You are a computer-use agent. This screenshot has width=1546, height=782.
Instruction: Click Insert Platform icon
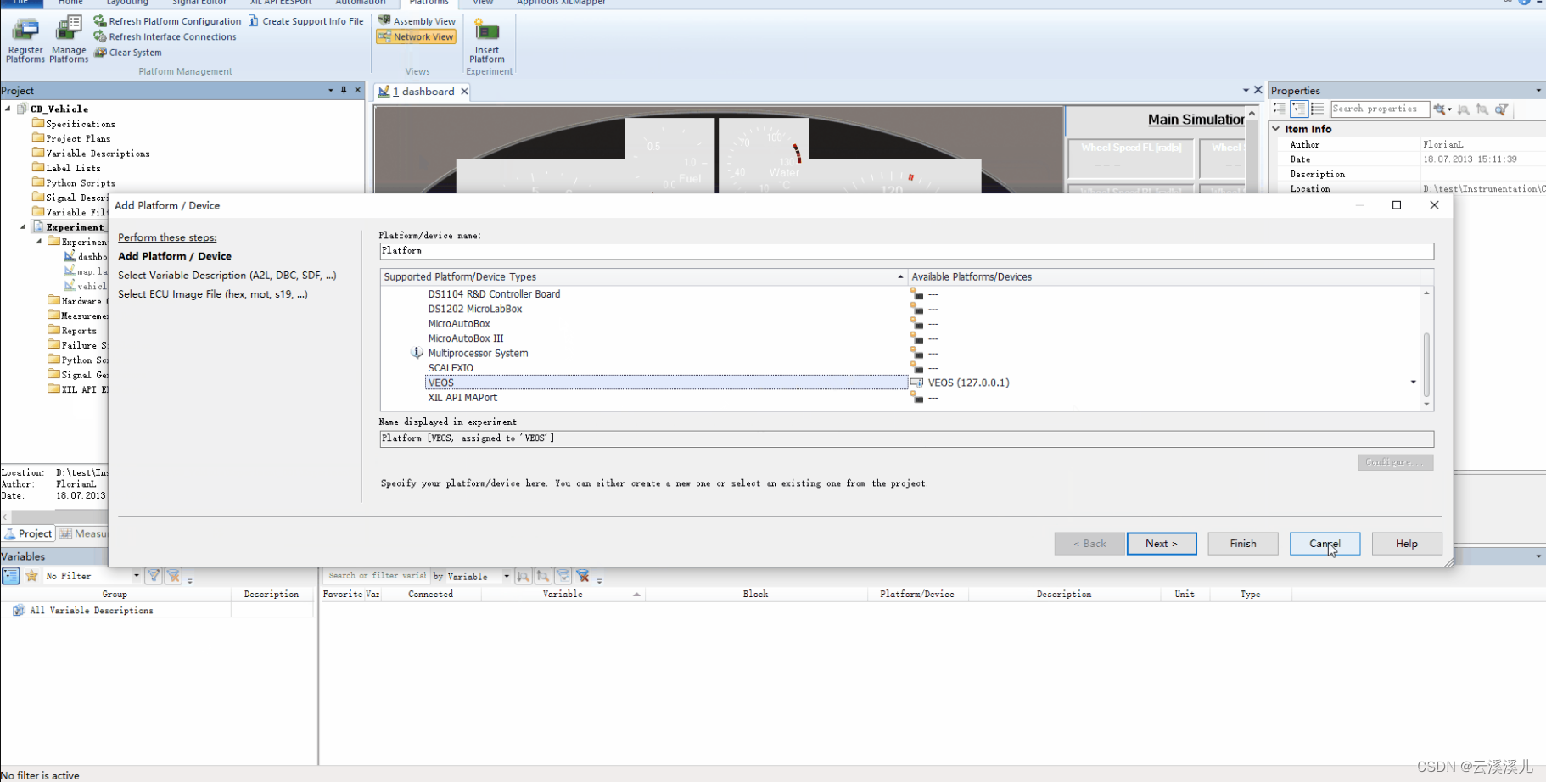click(x=487, y=40)
